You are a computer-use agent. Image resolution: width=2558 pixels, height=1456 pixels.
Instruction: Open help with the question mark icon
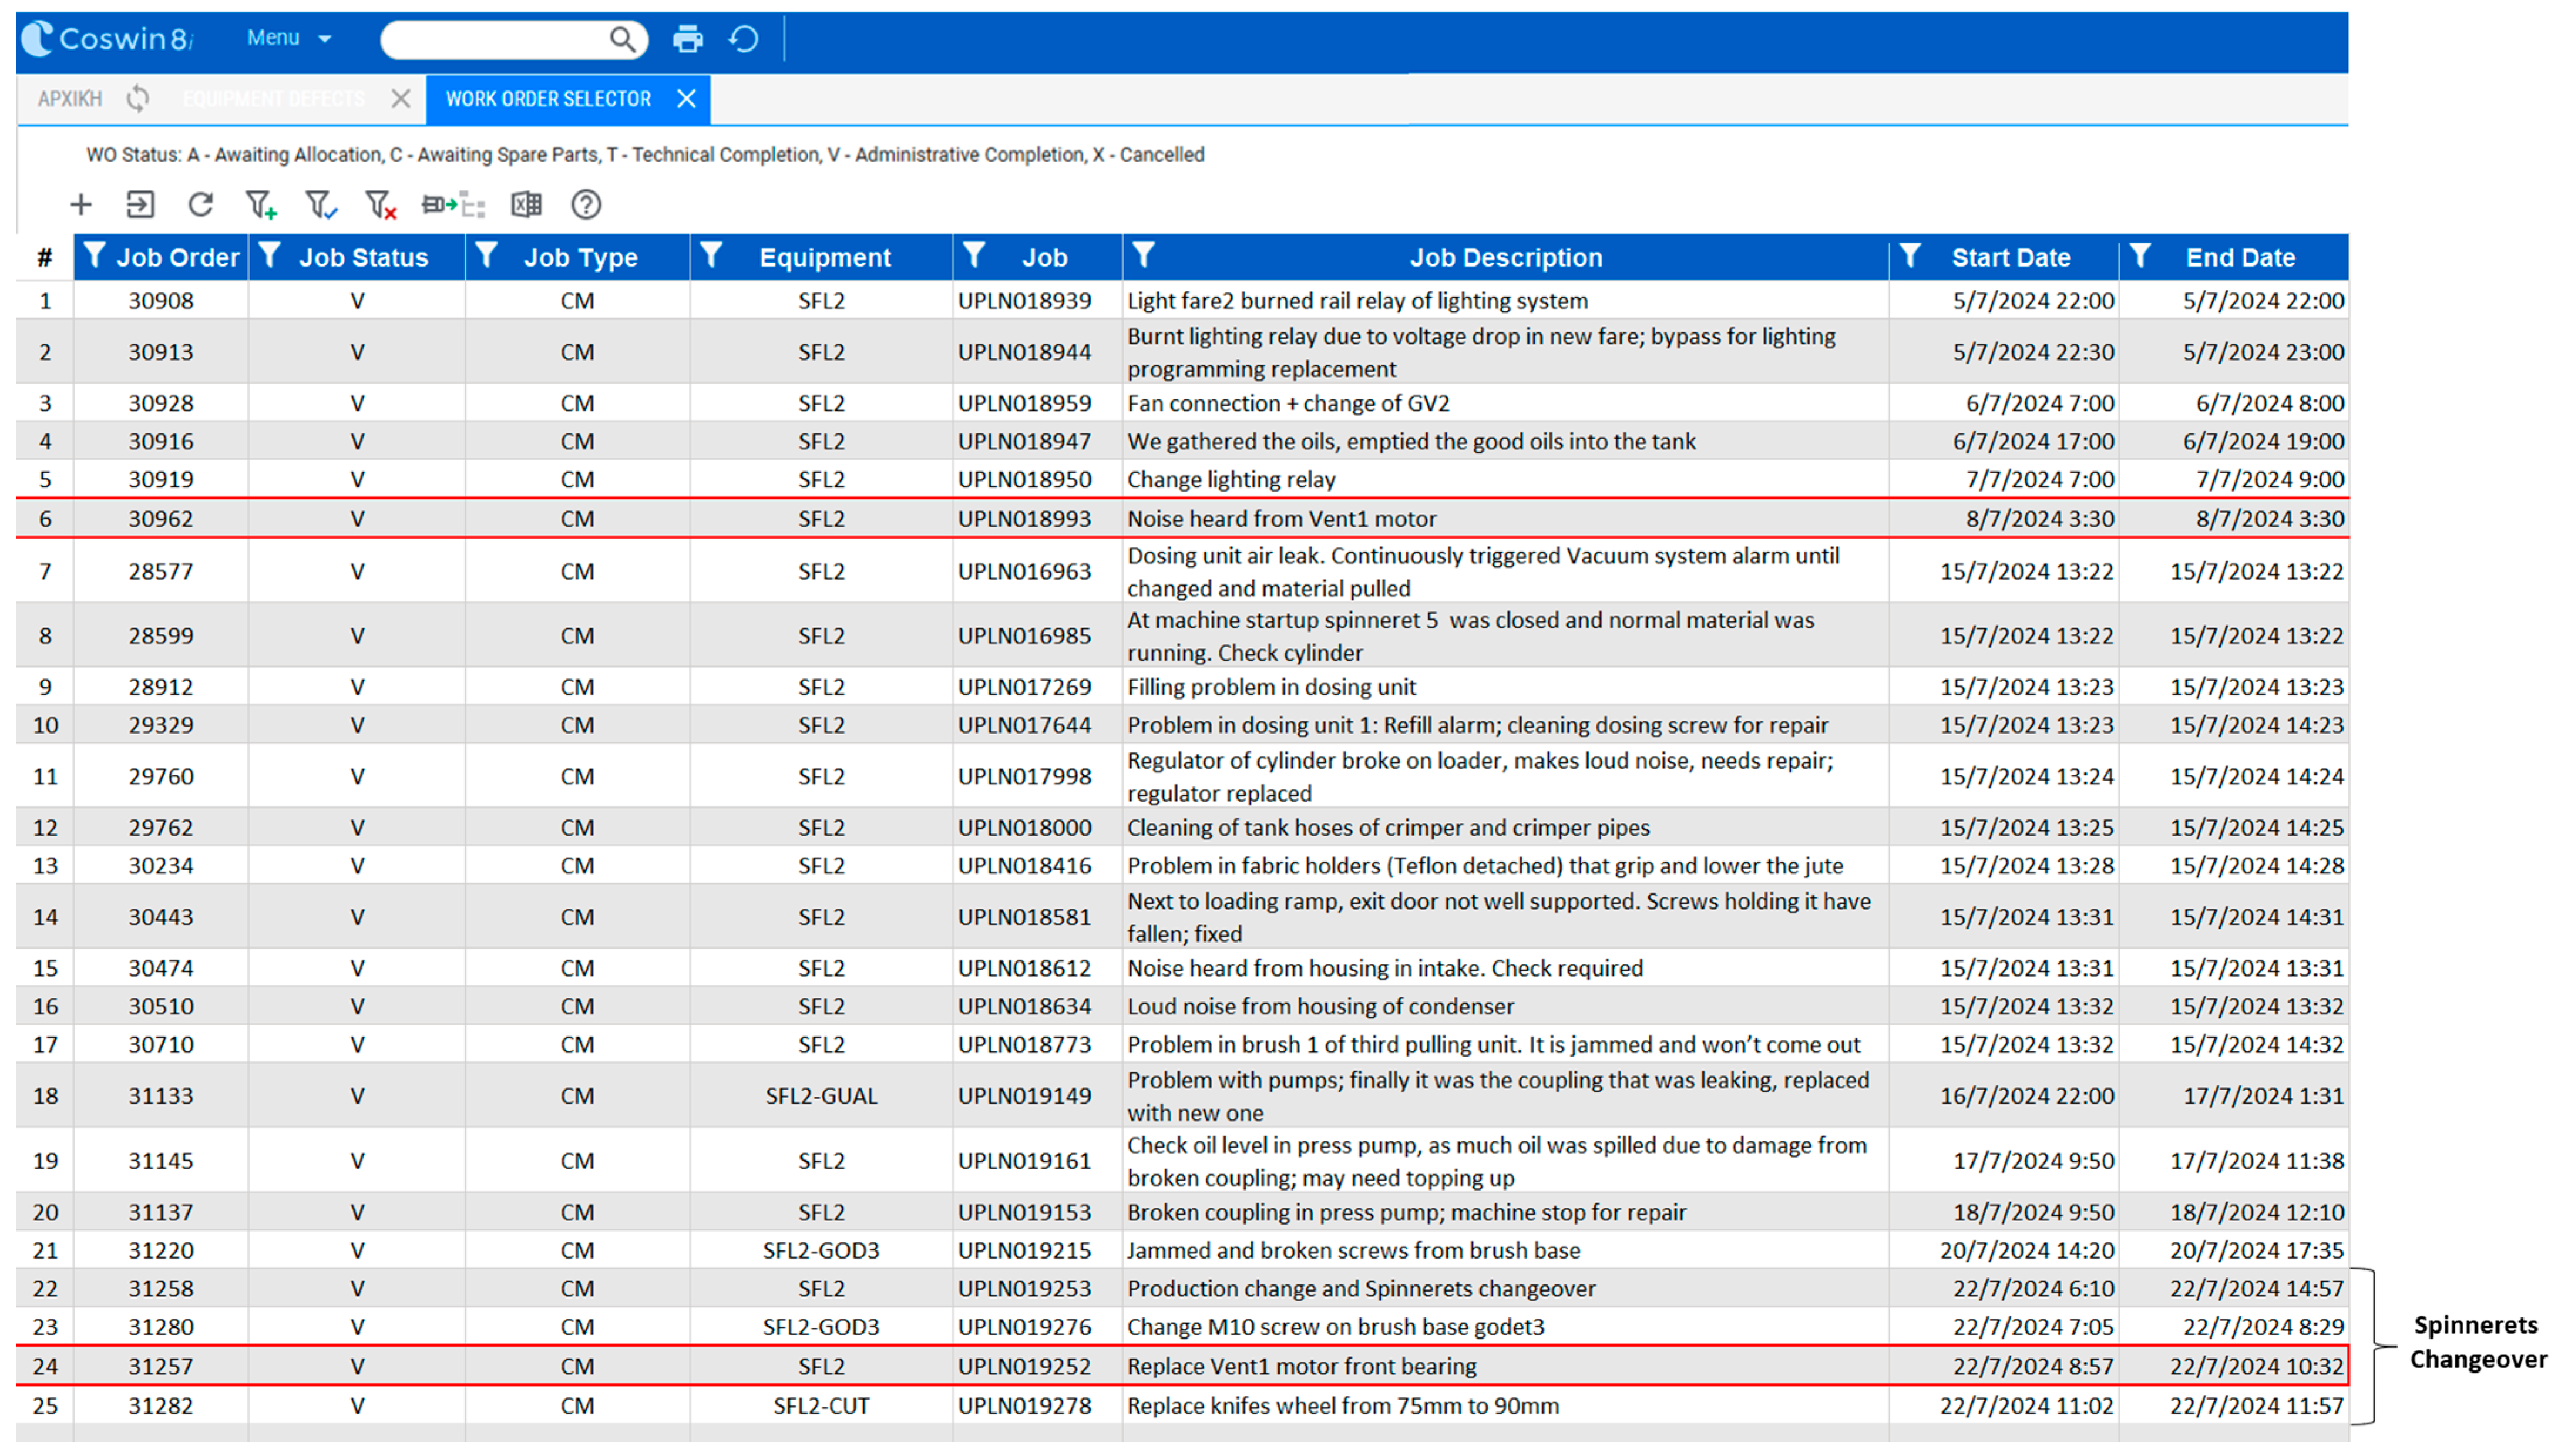586,205
